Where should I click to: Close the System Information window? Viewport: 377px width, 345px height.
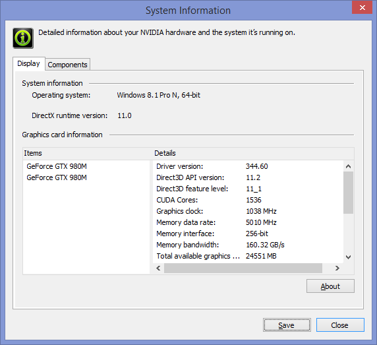point(362,7)
